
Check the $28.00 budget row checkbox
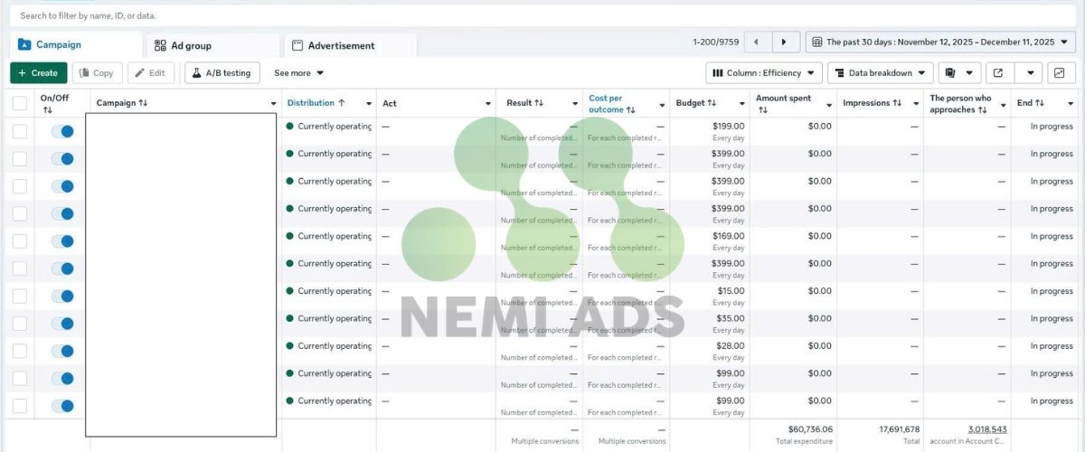point(20,351)
